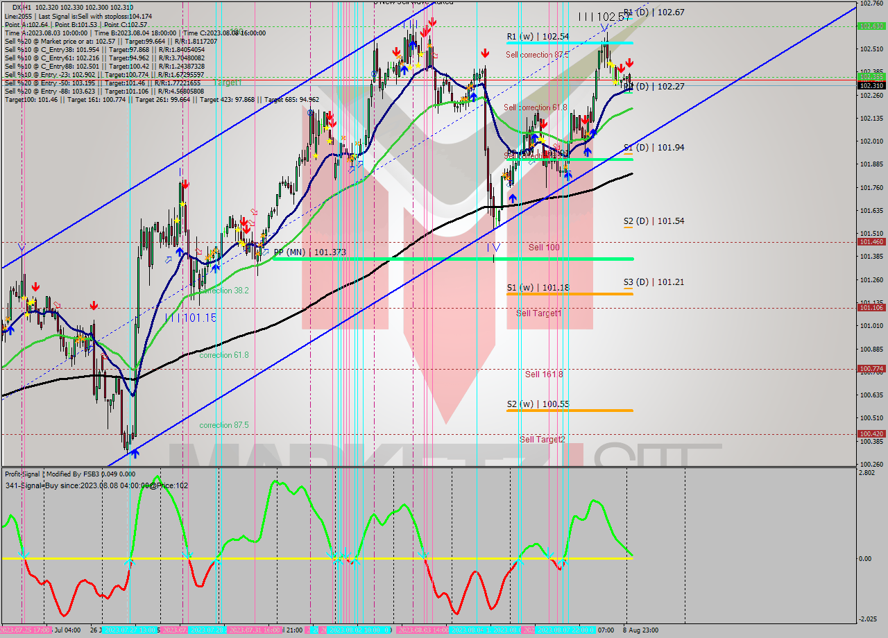The image size is (888, 638).
Task: Click the PP (MN) | 101.373 label
Action: (310, 252)
